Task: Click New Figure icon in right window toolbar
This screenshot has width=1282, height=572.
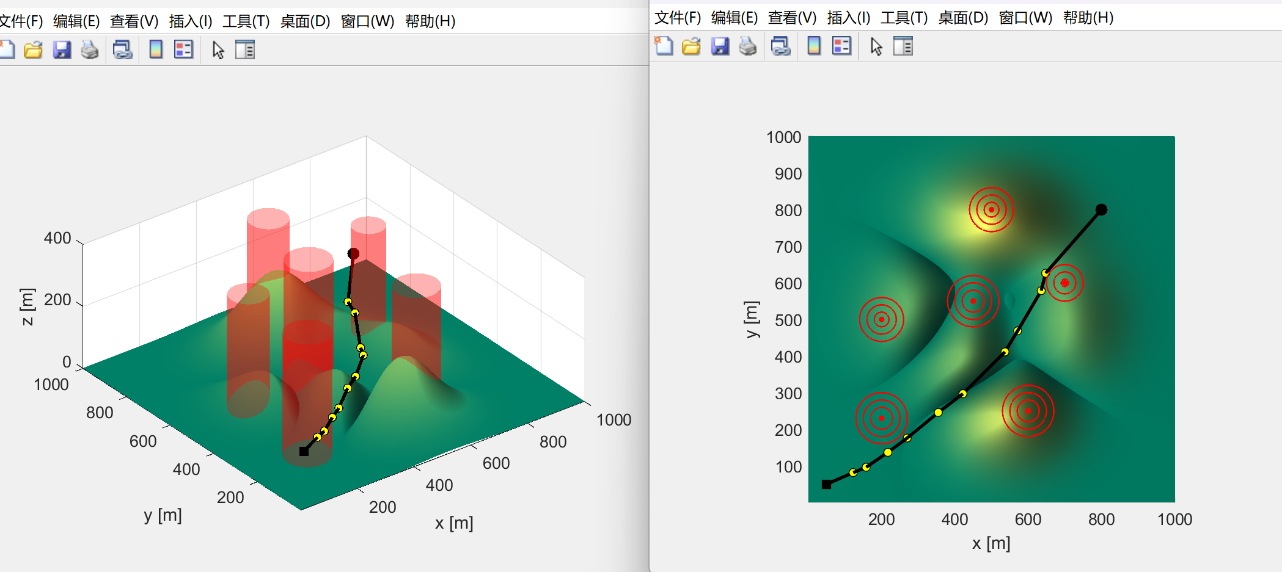Action: pos(663,46)
